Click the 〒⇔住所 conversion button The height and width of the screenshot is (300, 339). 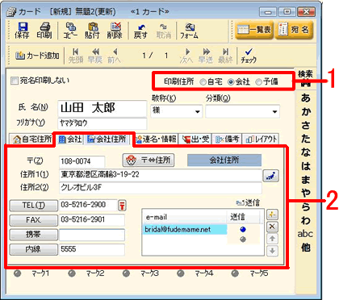coord(149,160)
